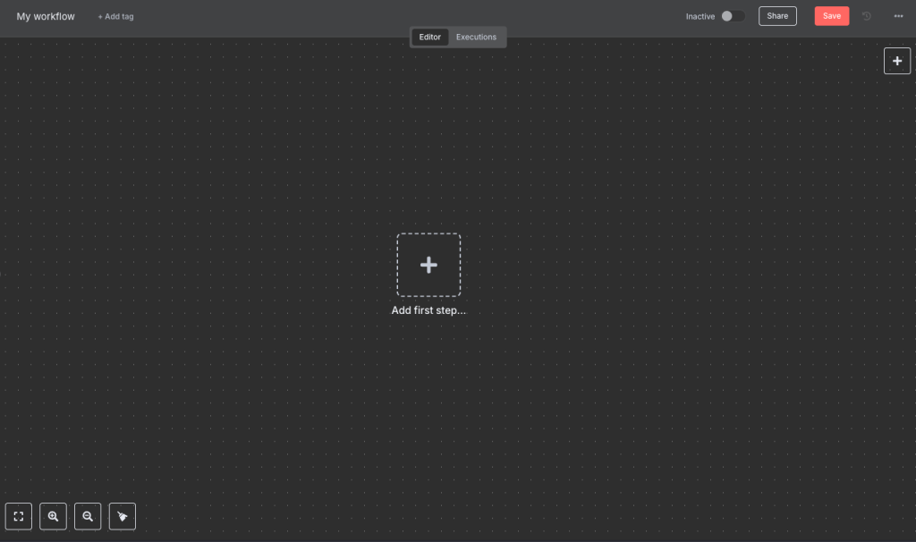The image size is (916, 542).
Task: Toggle the workflow Inactive switch
Action: [x=733, y=16]
